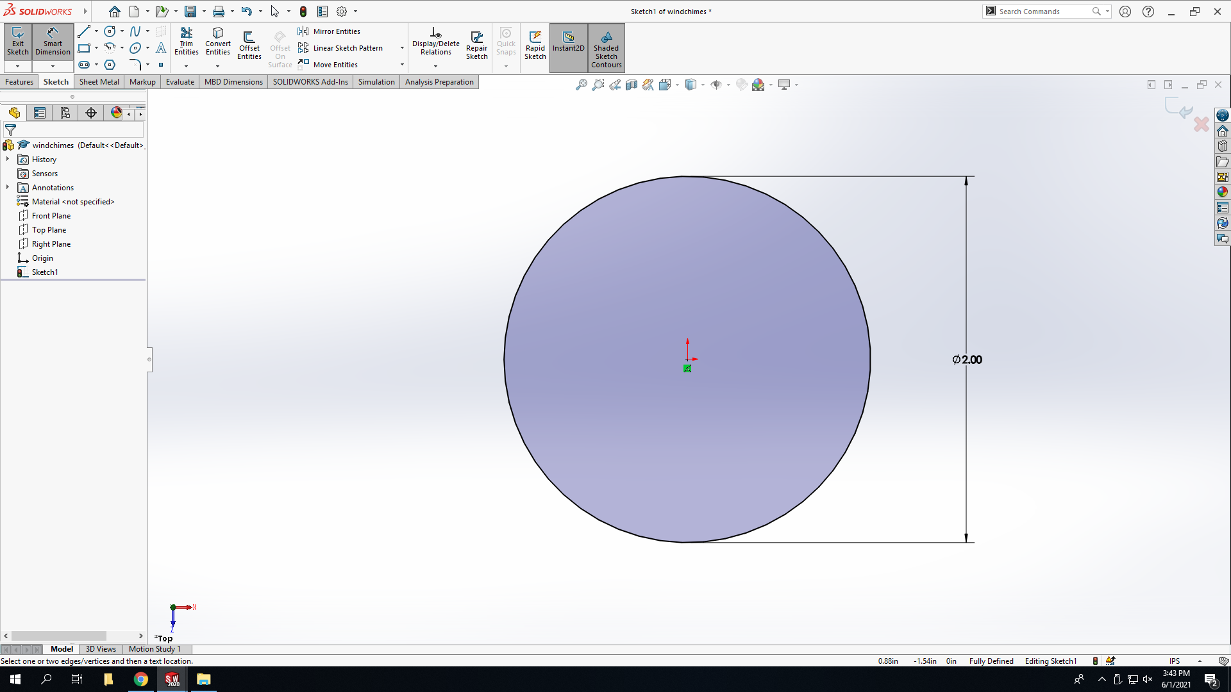The width and height of the screenshot is (1231, 692).
Task: Switch to the Features tab
Action: pyautogui.click(x=19, y=82)
